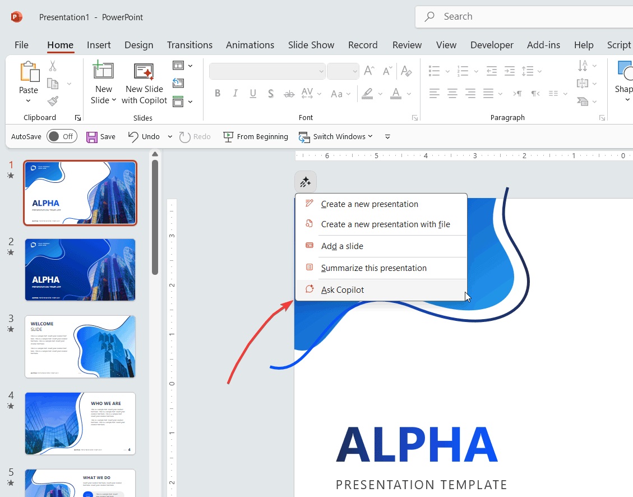Image resolution: width=633 pixels, height=497 pixels.
Task: Open the Switch Windows dropdown
Action: coord(372,136)
